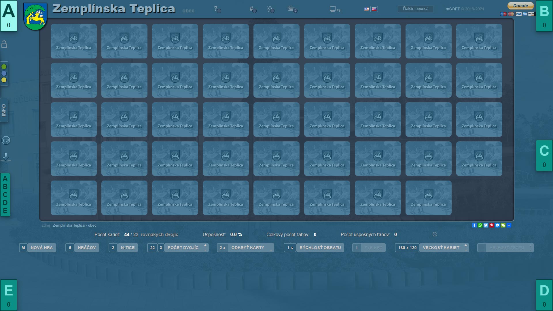Click the X box beside POČET DVOJÍC
553x311 pixels.
(x=161, y=248)
